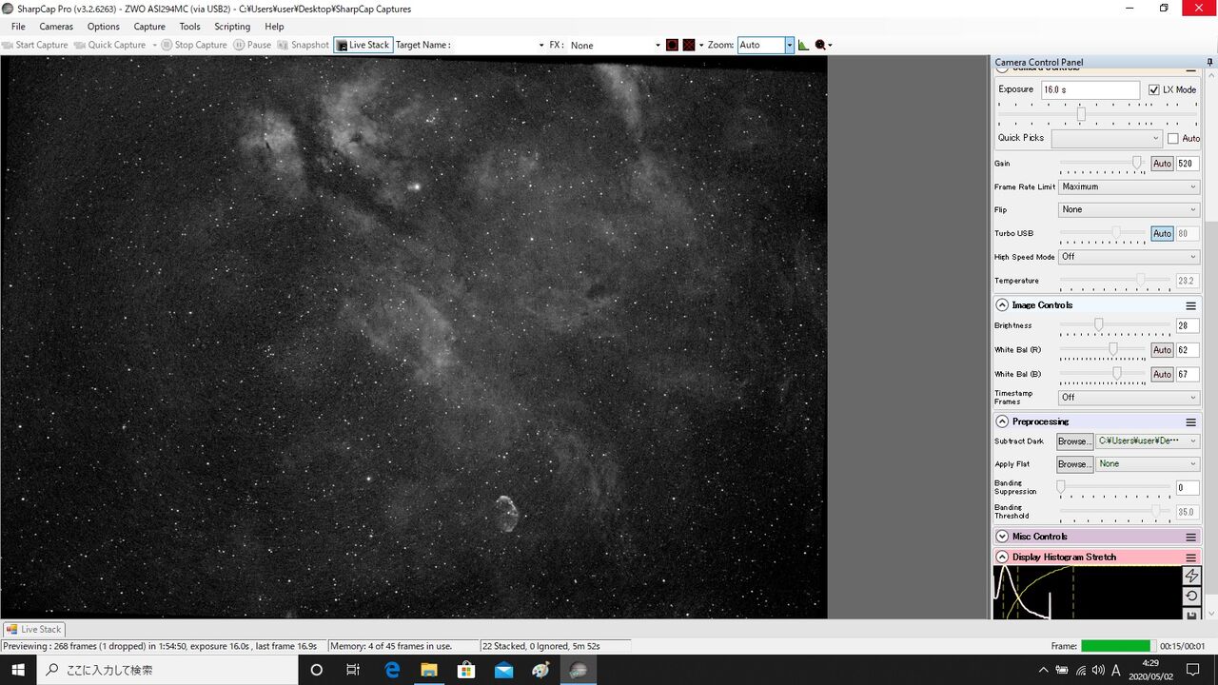This screenshot has height=685, width=1218.
Task: Collapse the Image Controls section
Action: 1002,305
